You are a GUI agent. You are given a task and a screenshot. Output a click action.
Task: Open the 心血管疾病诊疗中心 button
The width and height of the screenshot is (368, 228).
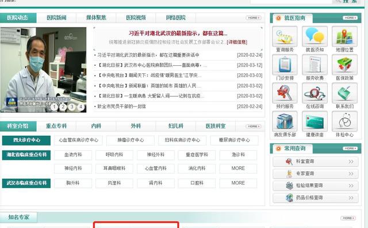click(x=78, y=140)
